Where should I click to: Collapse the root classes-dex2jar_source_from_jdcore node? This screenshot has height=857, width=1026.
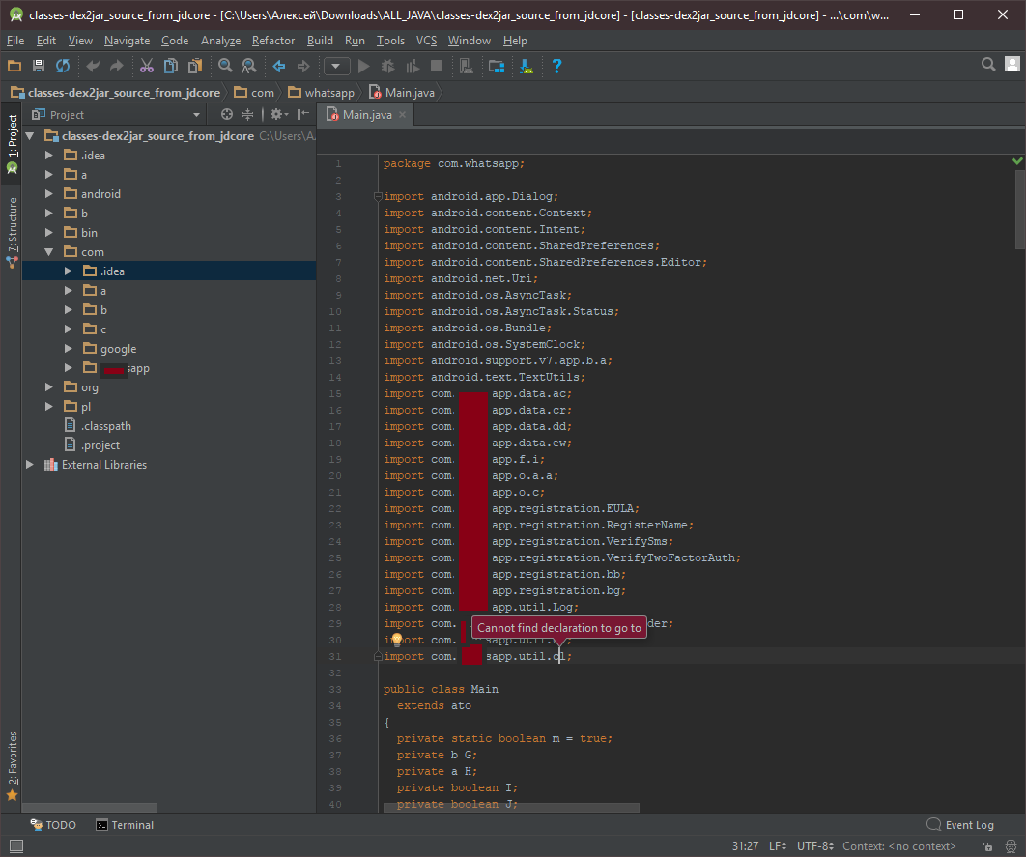click(x=30, y=136)
